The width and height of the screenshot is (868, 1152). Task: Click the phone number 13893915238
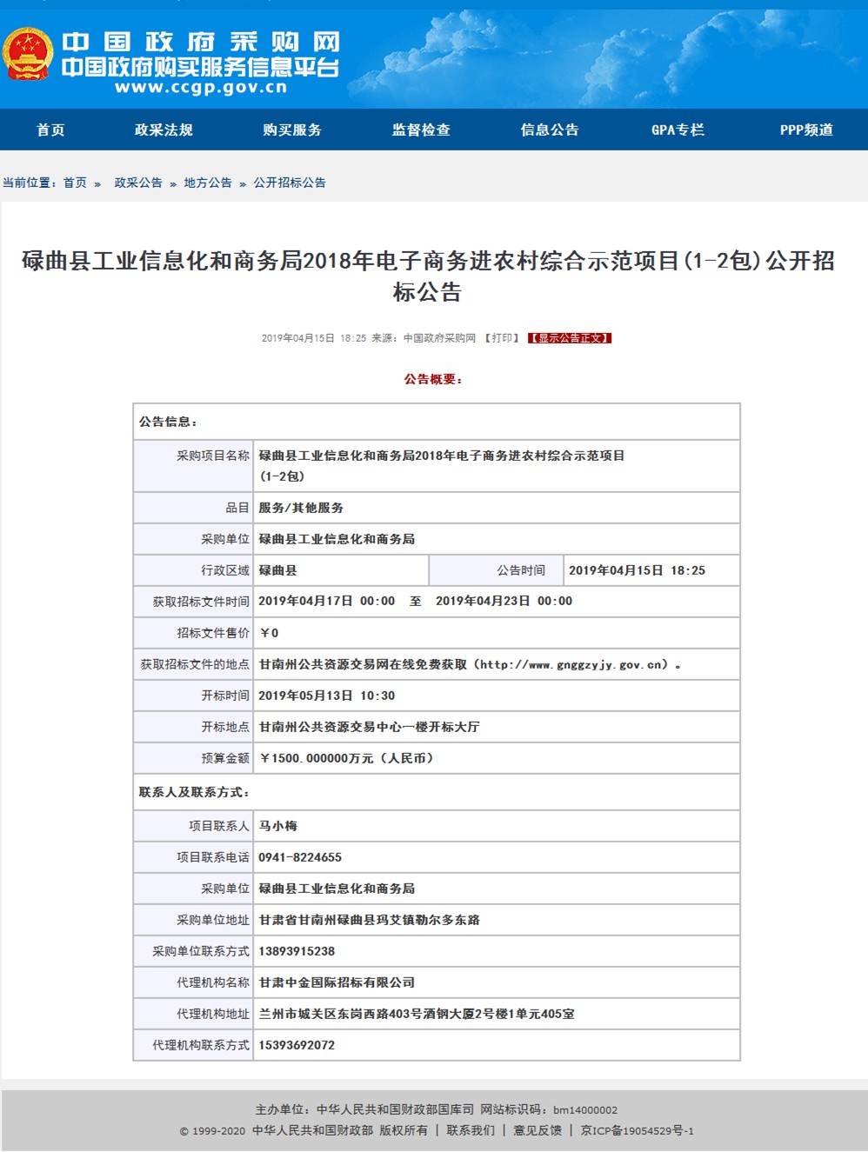(x=297, y=951)
